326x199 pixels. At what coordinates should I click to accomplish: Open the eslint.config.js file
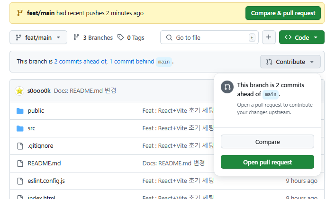click(46, 181)
